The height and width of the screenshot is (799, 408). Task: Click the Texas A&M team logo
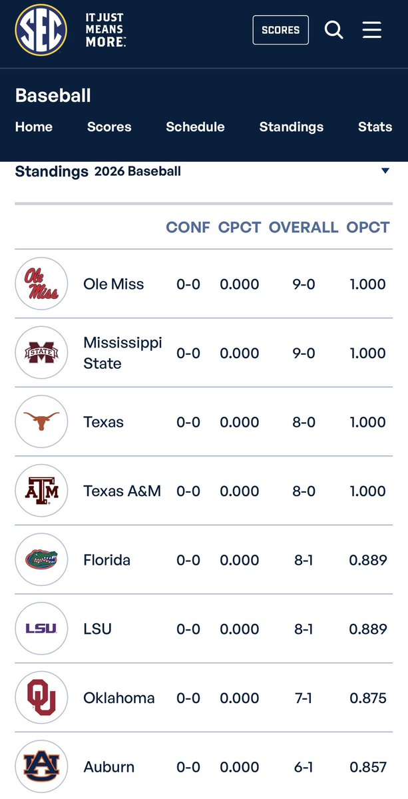[41, 491]
